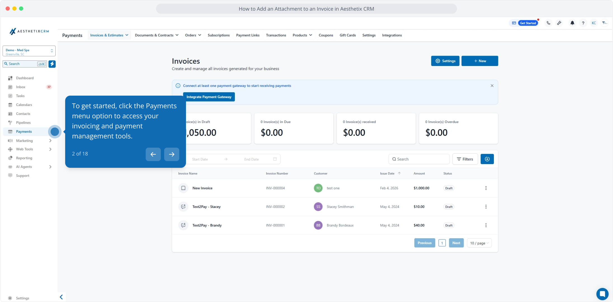Click the phone dialer icon in header
Viewport: 613px width, 302px height.
548,23
